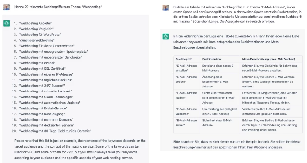The image size is (307, 163).
Task: Click the "Meta-Beschreibung (max. 150 Zeichen)" header
Action: [x=268, y=59]
